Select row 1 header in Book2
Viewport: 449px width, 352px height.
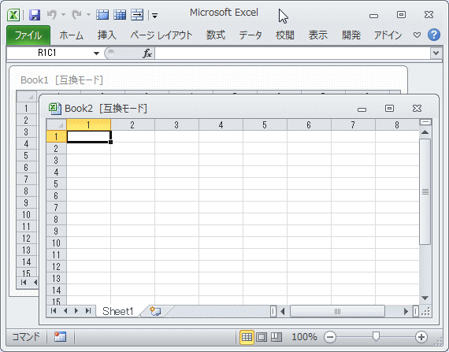click(57, 136)
